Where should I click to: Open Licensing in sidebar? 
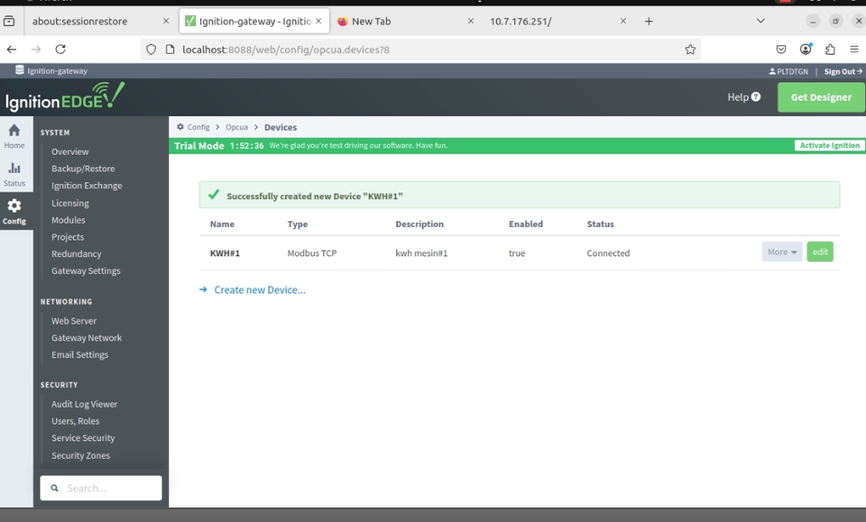(70, 203)
